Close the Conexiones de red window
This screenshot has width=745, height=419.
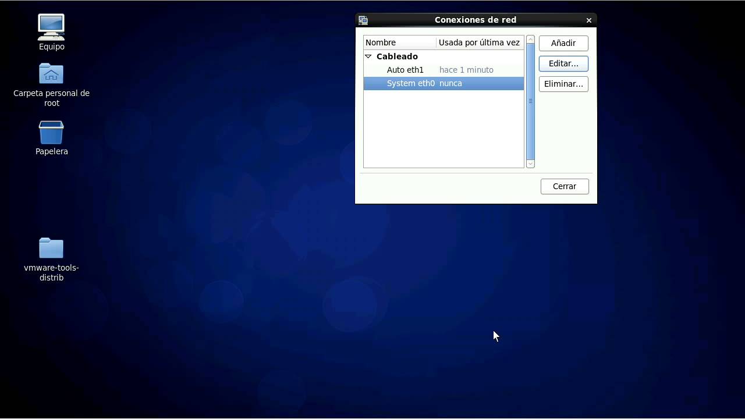coord(589,20)
